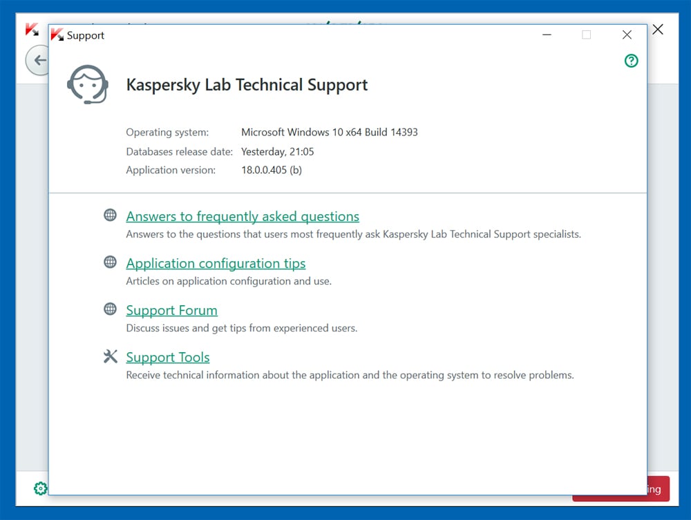Click the globe icon beside Support Forum
Screen dimensions: 691x520
tap(110, 309)
